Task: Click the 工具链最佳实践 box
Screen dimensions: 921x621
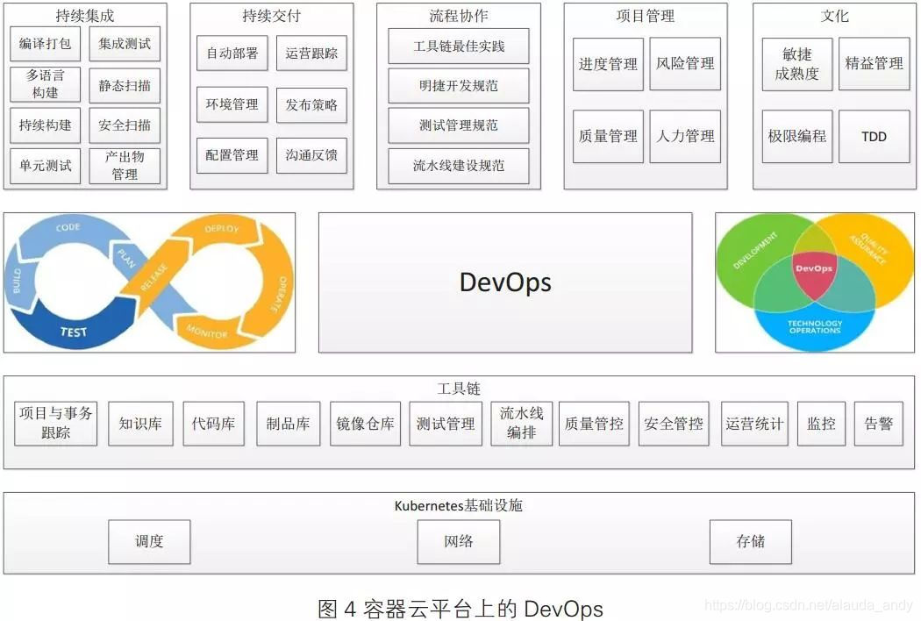Action: (x=459, y=46)
